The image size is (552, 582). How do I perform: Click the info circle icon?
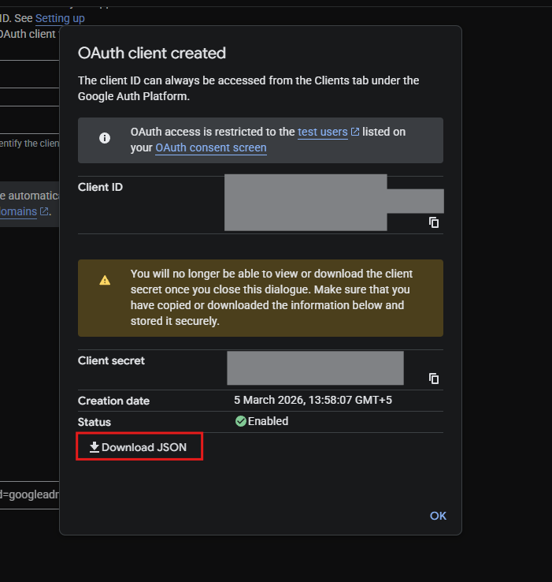105,138
